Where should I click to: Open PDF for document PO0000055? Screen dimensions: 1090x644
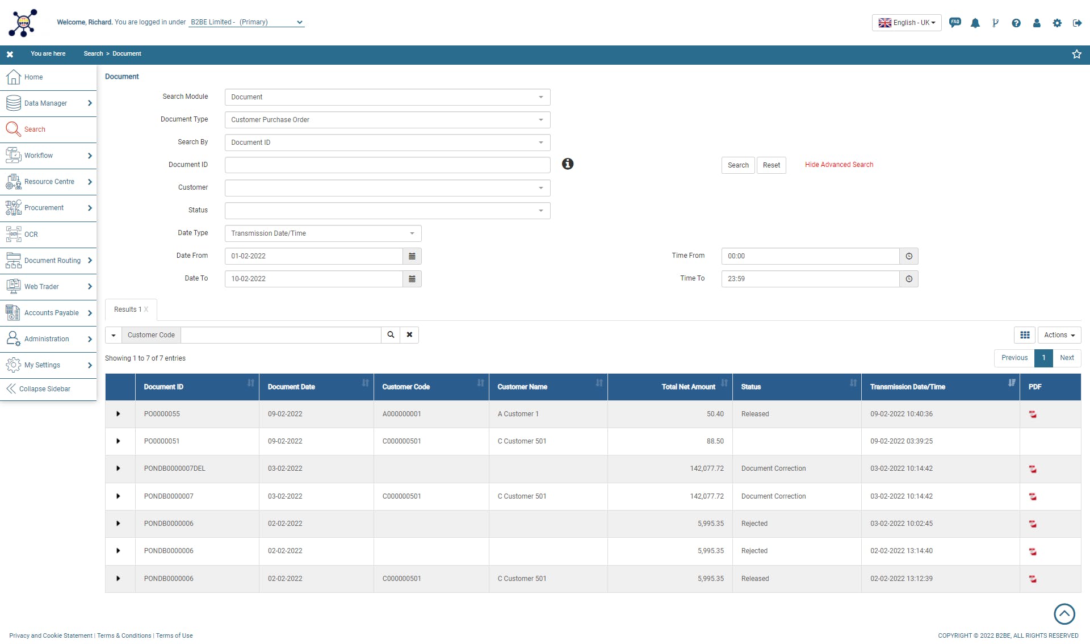tap(1033, 415)
